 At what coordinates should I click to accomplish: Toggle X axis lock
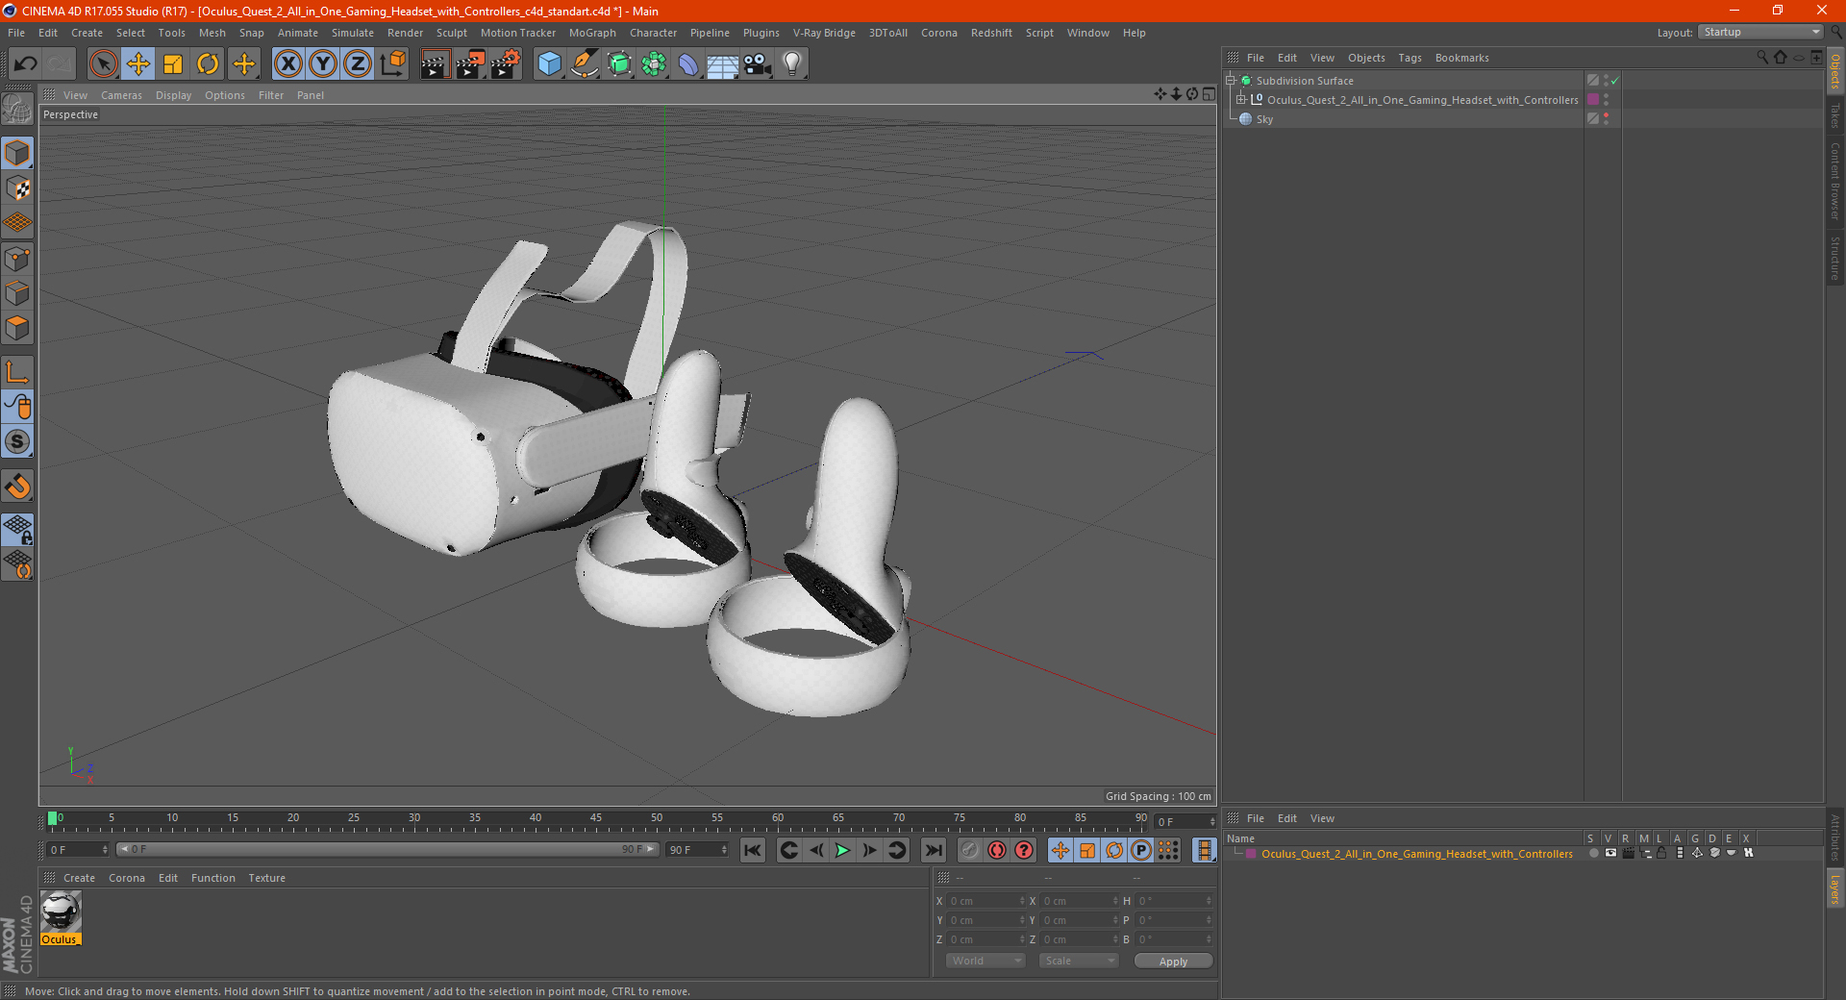coord(287,64)
